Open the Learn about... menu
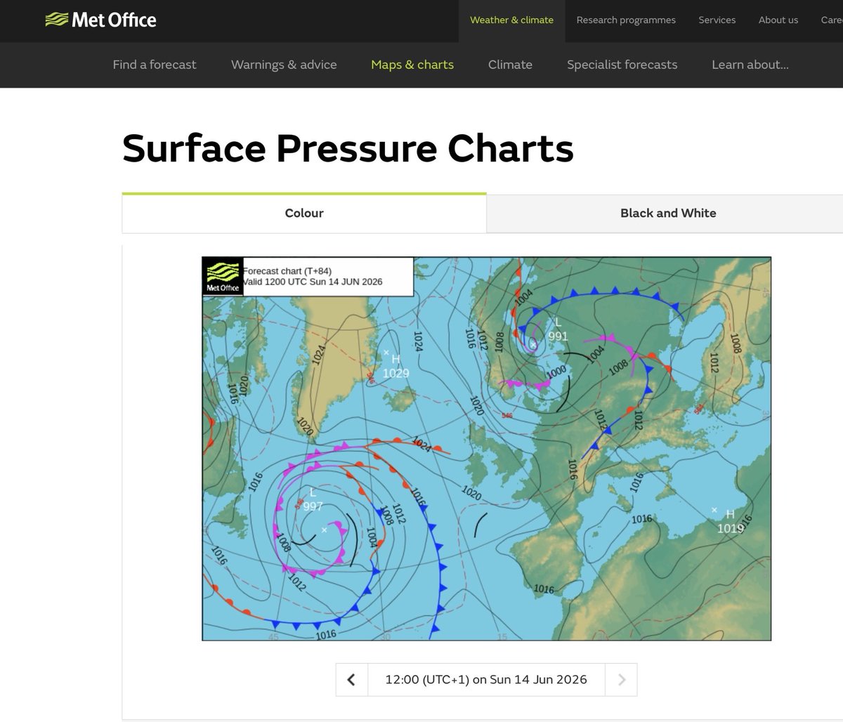The height and width of the screenshot is (722, 843). point(750,65)
